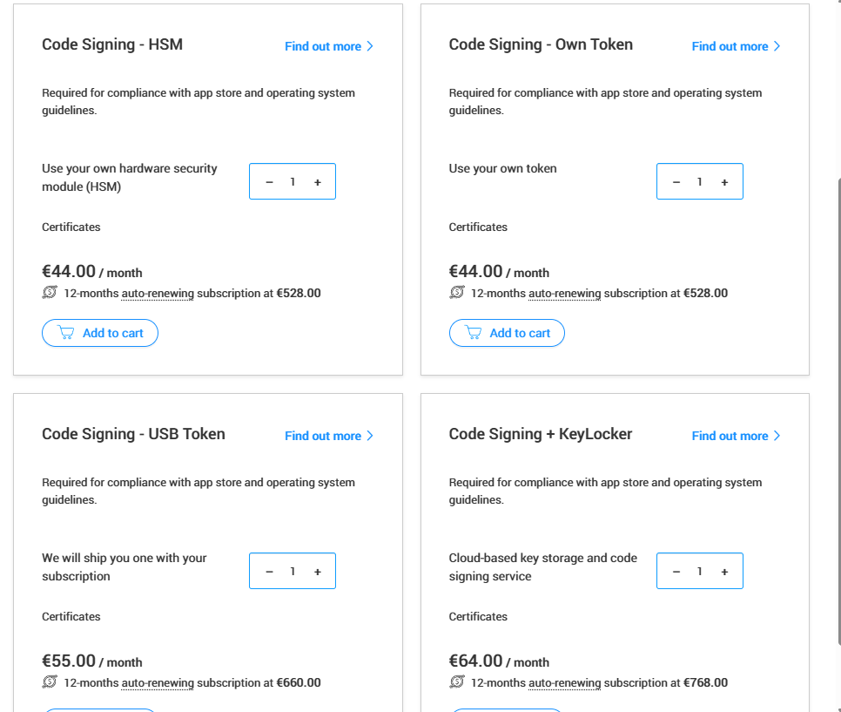The image size is (841, 712).
Task: Open Find out more for Own Token
Action: coord(736,46)
